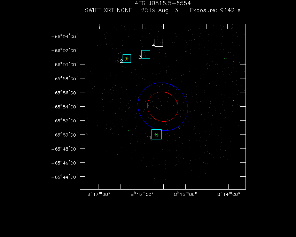Click declination label +65°54'00"

[65, 107]
